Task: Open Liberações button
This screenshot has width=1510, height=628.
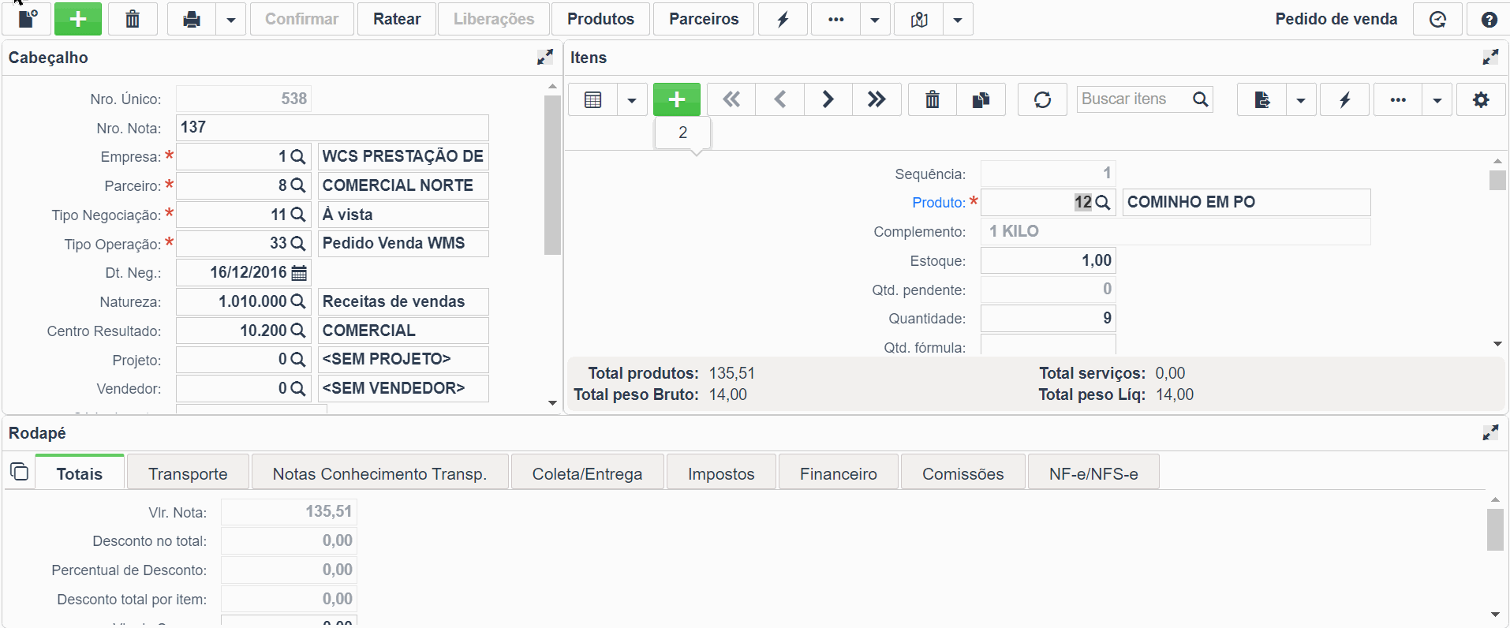Action: (x=494, y=19)
